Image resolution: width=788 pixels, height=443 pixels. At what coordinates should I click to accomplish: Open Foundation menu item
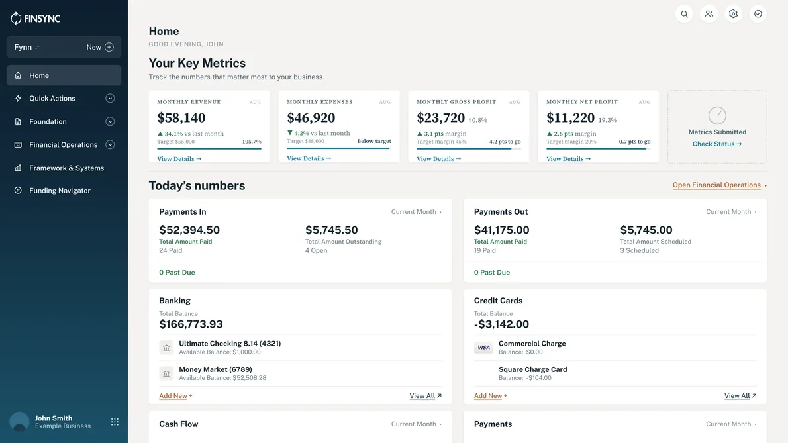pyautogui.click(x=64, y=122)
